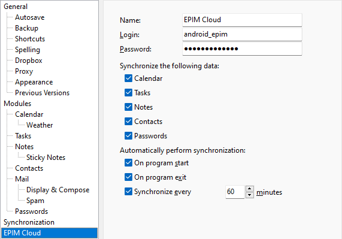This screenshot has width=342, height=239.
Task: Open Proxy settings
Action: click(x=24, y=71)
